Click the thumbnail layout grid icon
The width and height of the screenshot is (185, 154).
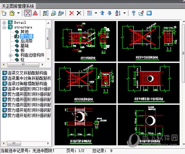[x=90, y=13]
